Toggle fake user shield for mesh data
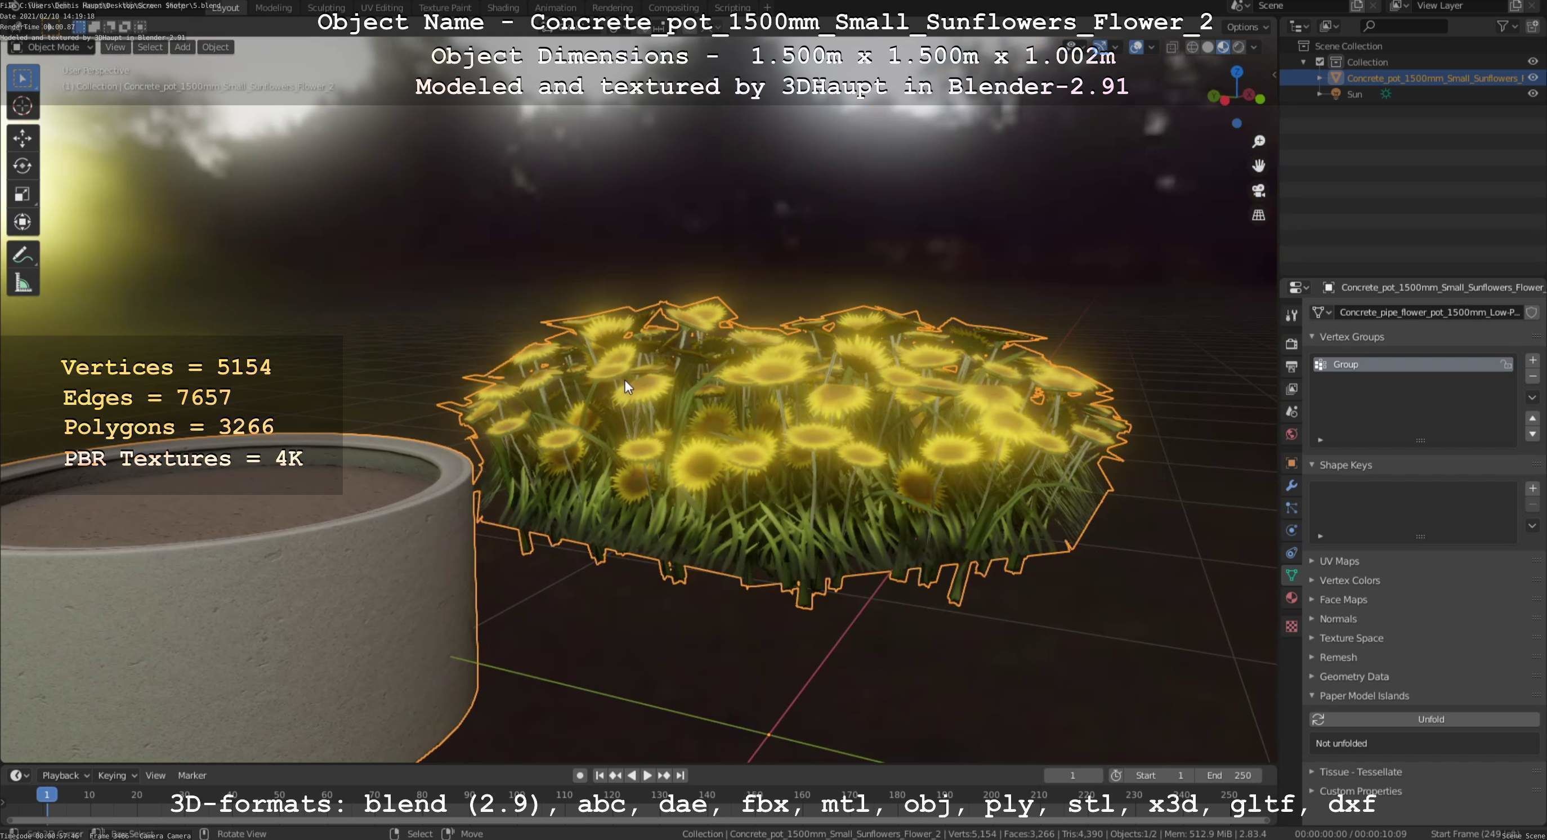 point(1532,312)
